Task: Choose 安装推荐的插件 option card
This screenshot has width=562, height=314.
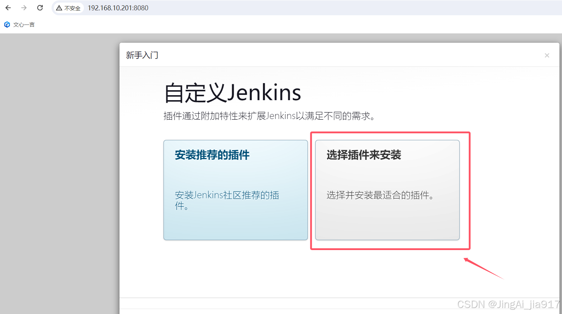Action: pyautogui.click(x=236, y=190)
